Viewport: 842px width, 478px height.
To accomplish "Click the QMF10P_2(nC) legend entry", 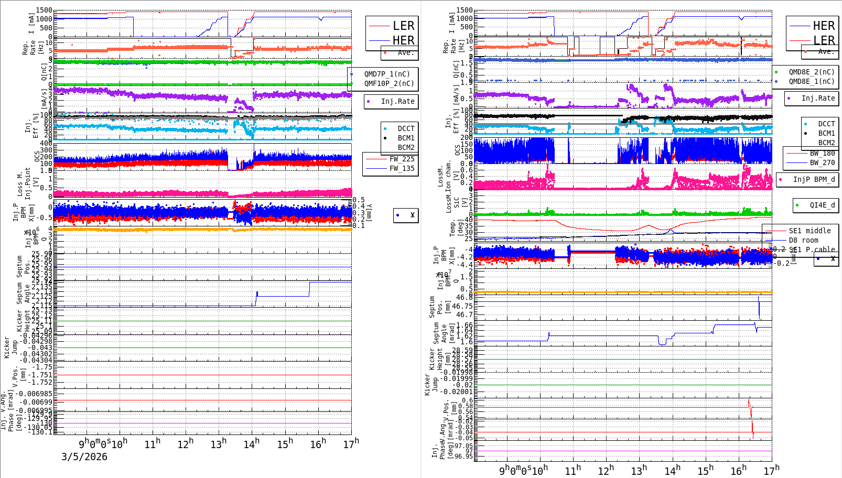I will coord(383,83).
